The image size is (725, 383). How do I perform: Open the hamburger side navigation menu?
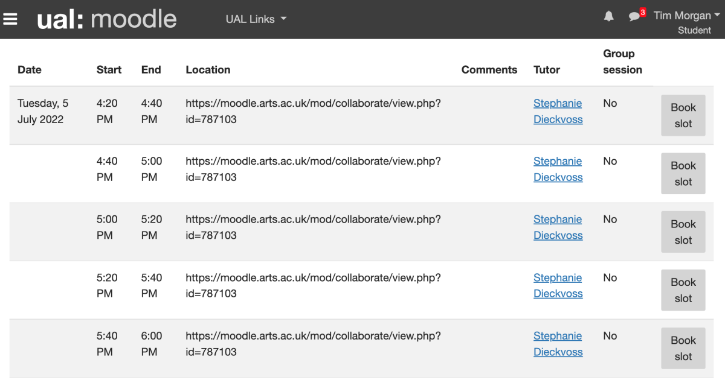[x=10, y=19]
